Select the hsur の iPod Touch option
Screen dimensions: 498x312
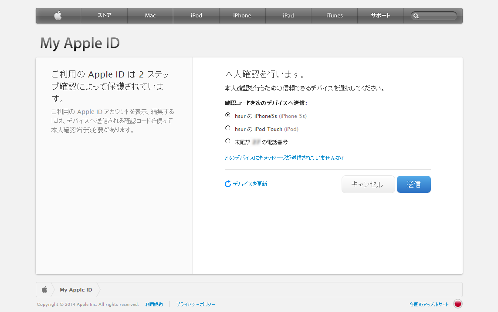pyautogui.click(x=227, y=128)
